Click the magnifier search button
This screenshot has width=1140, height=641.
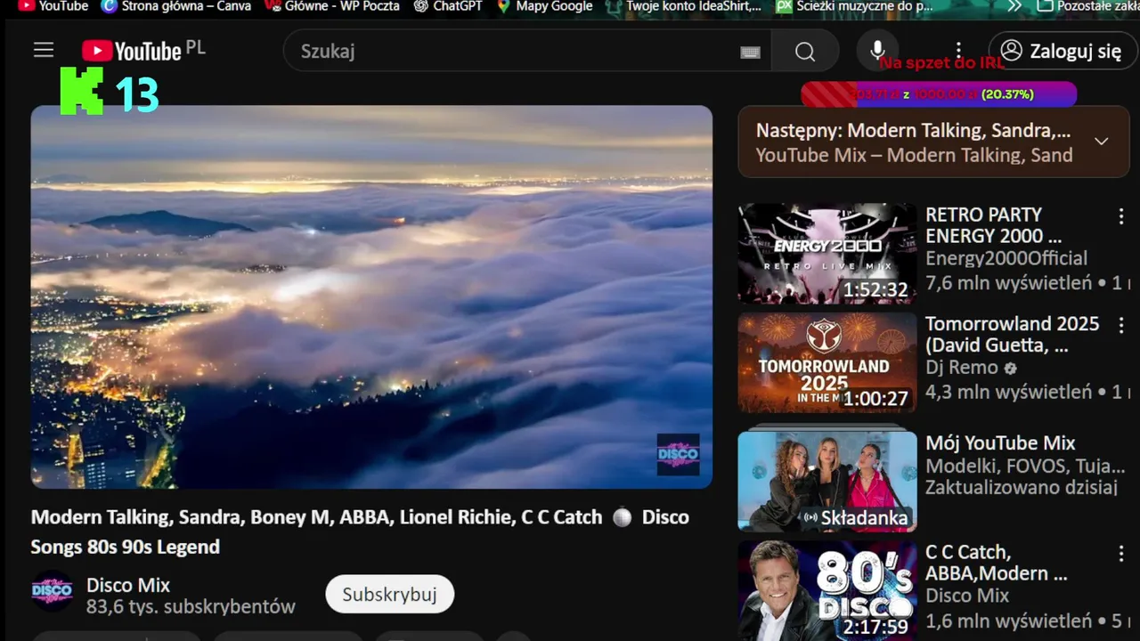click(x=805, y=52)
